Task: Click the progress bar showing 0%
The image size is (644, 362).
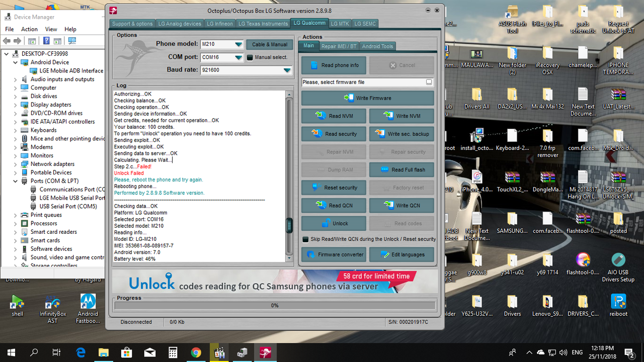Action: (275, 305)
